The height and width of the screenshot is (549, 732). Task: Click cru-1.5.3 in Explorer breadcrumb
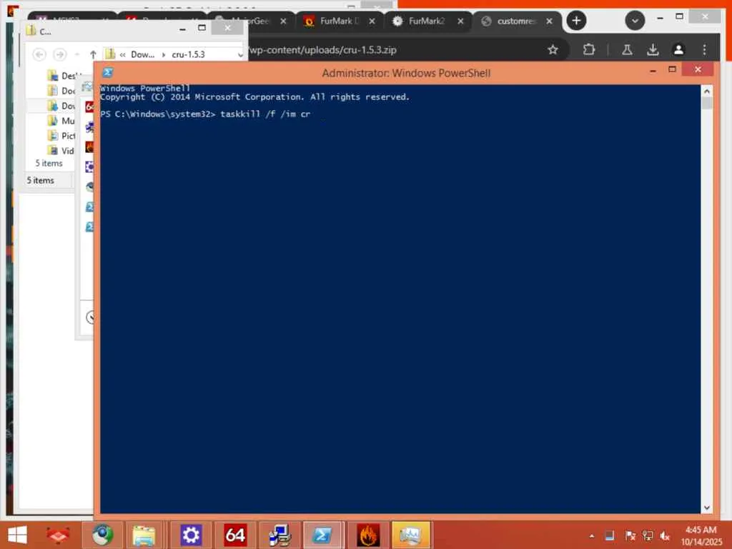188,54
